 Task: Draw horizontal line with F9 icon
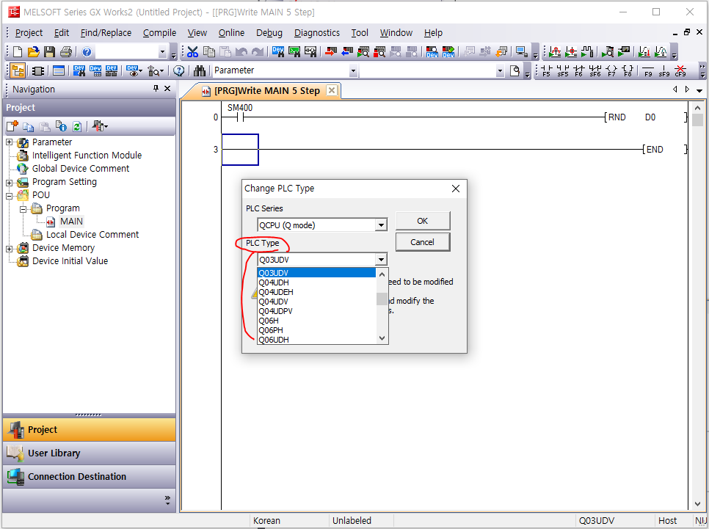click(x=648, y=70)
